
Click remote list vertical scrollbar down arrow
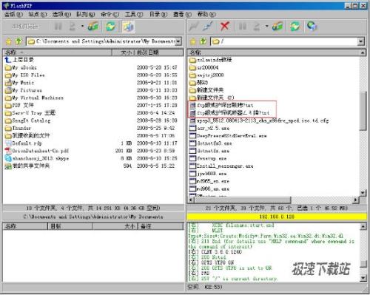click(x=363, y=193)
